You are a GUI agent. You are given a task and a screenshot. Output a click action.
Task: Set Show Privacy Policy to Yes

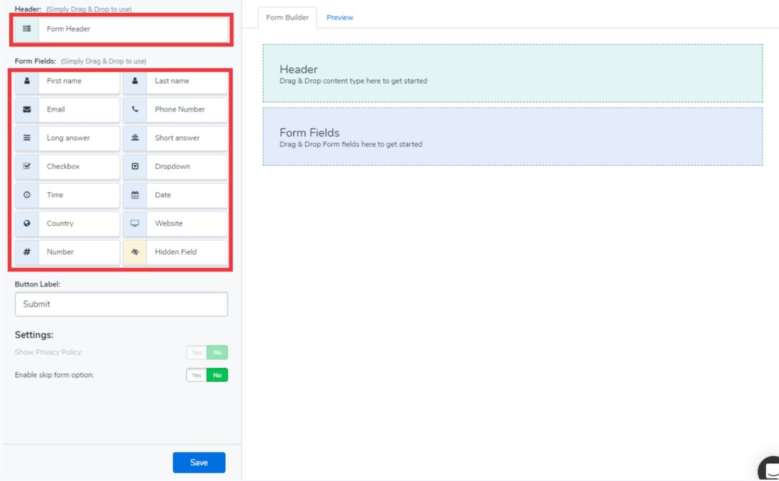[x=197, y=352]
